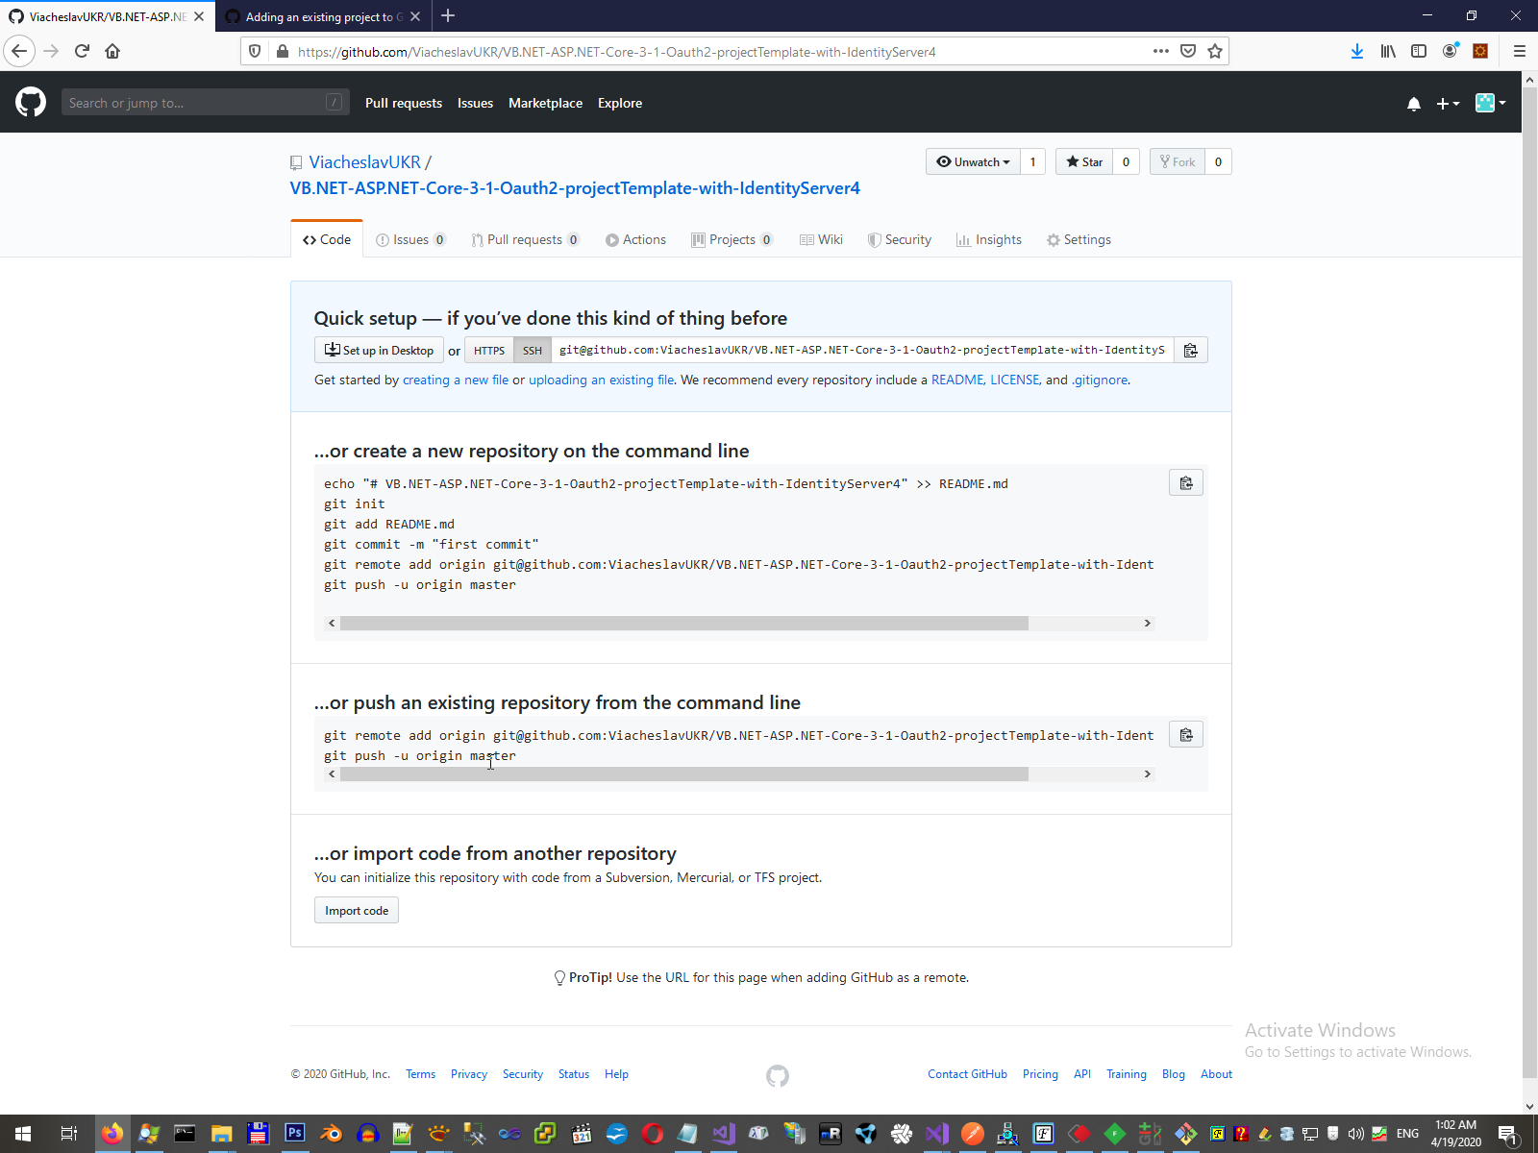Click the horizontal scrollbar under the create repository commands
This screenshot has width=1538, height=1153.
[684, 624]
